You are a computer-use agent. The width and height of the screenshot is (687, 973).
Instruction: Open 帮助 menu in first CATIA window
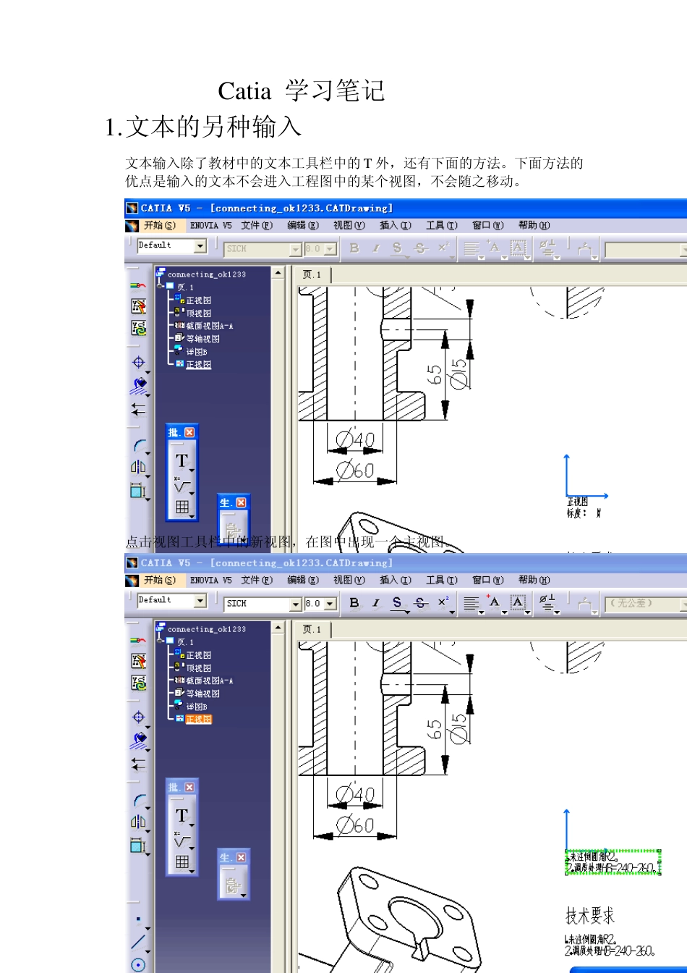click(534, 225)
